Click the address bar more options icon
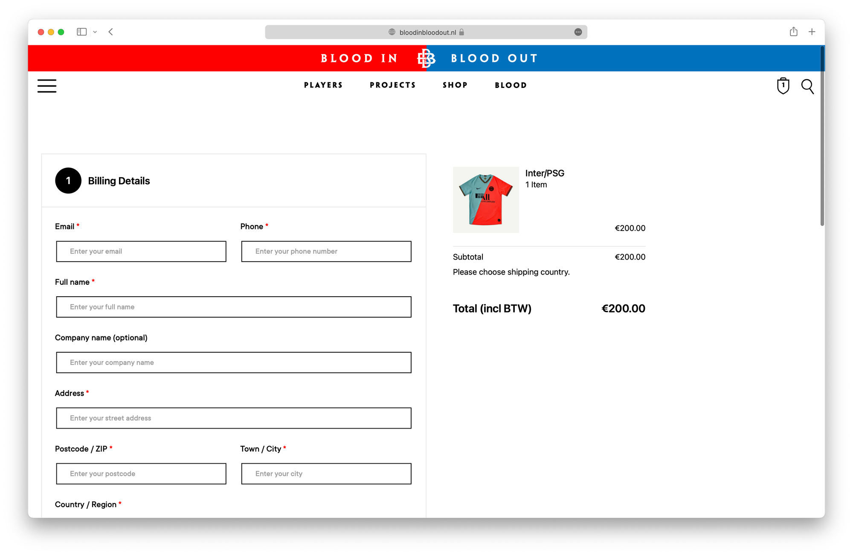 pos(578,32)
